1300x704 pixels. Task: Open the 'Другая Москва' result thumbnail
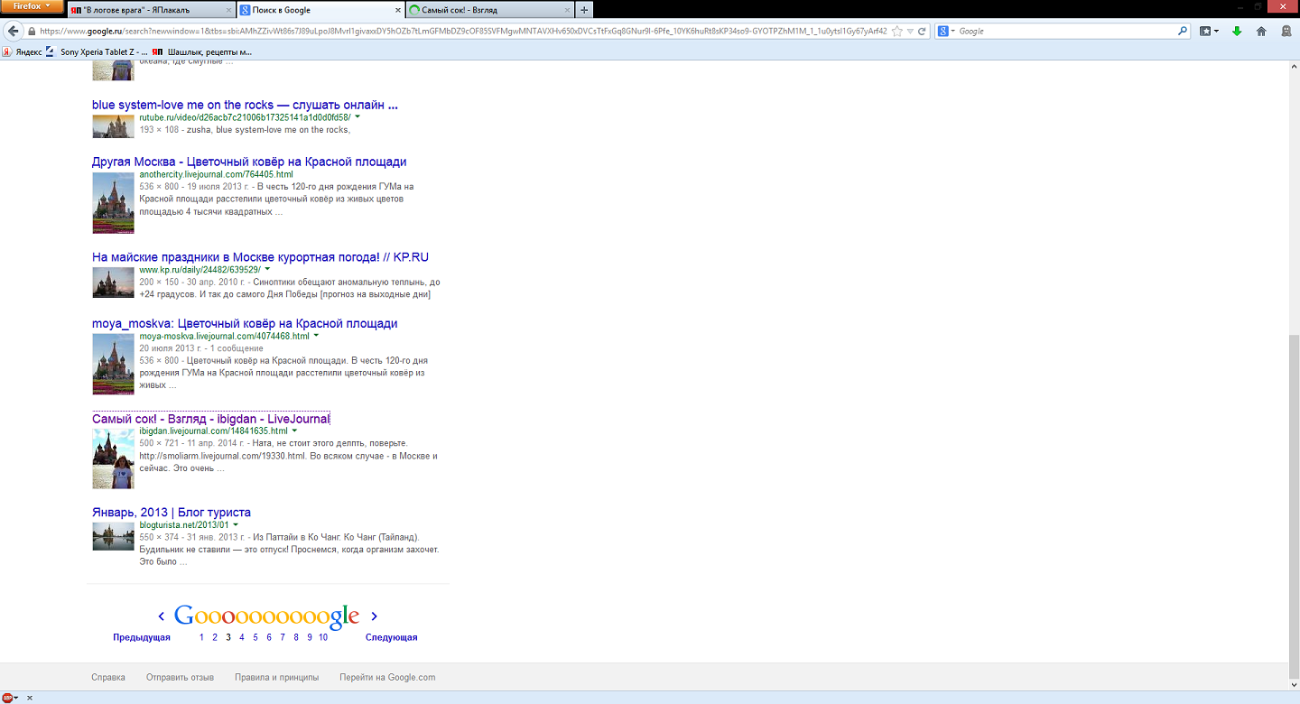pyautogui.click(x=113, y=202)
